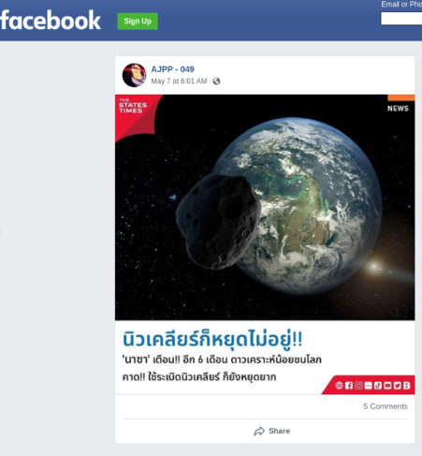Click the Share arrow icon

[x=259, y=432]
